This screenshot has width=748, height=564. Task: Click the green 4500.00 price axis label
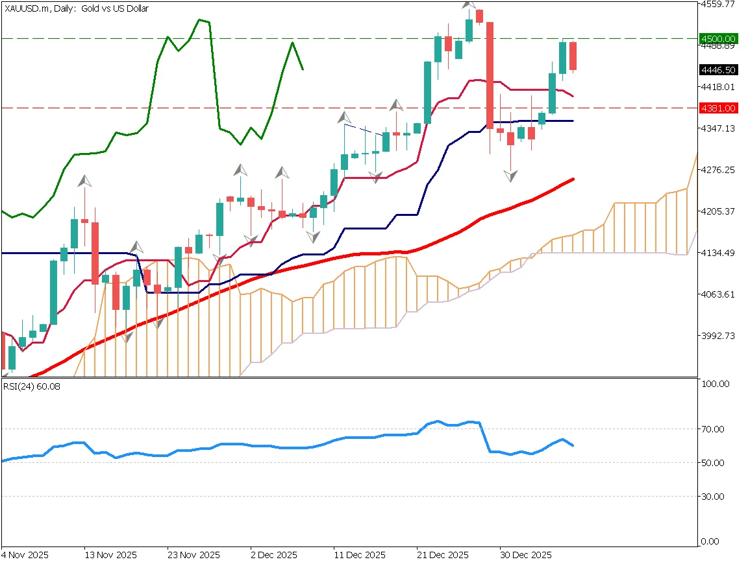click(718, 39)
